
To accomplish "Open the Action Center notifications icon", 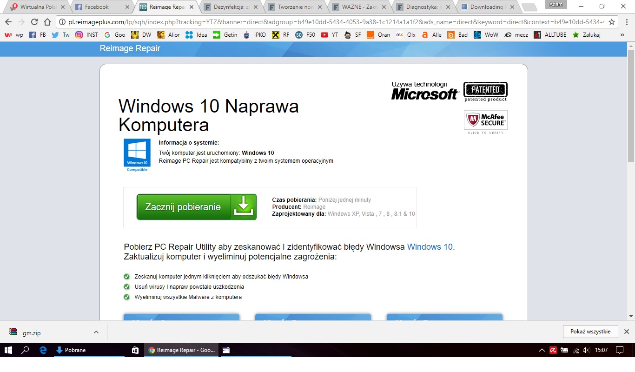I will click(x=619, y=350).
